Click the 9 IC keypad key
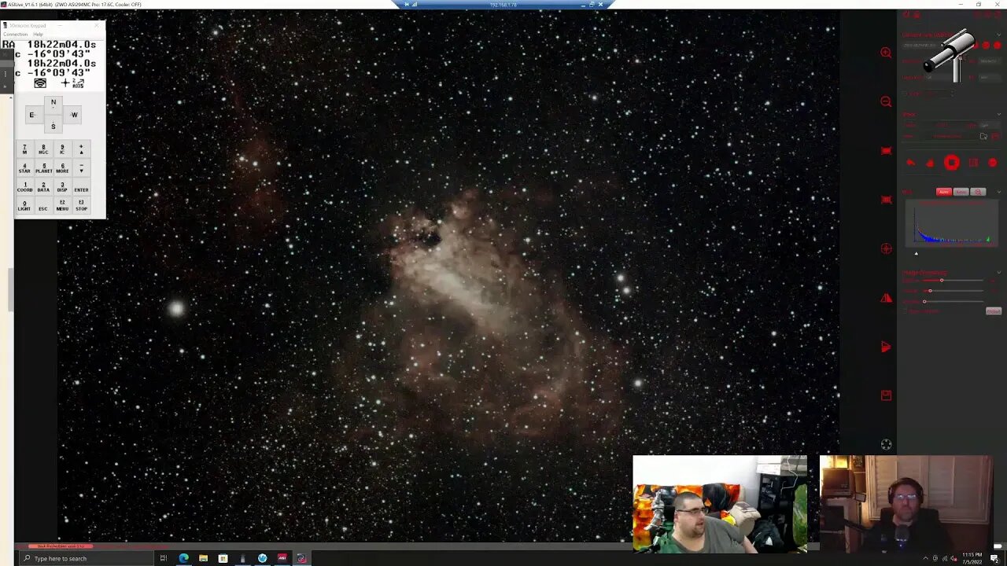Screen dimensions: 1007x566 pos(62,149)
